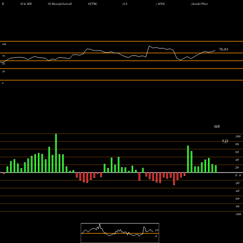Image resolution: width=243 pixels, height=243 pixels.
Task: Click the MR axis label 20 on right
Action: [237, 168]
